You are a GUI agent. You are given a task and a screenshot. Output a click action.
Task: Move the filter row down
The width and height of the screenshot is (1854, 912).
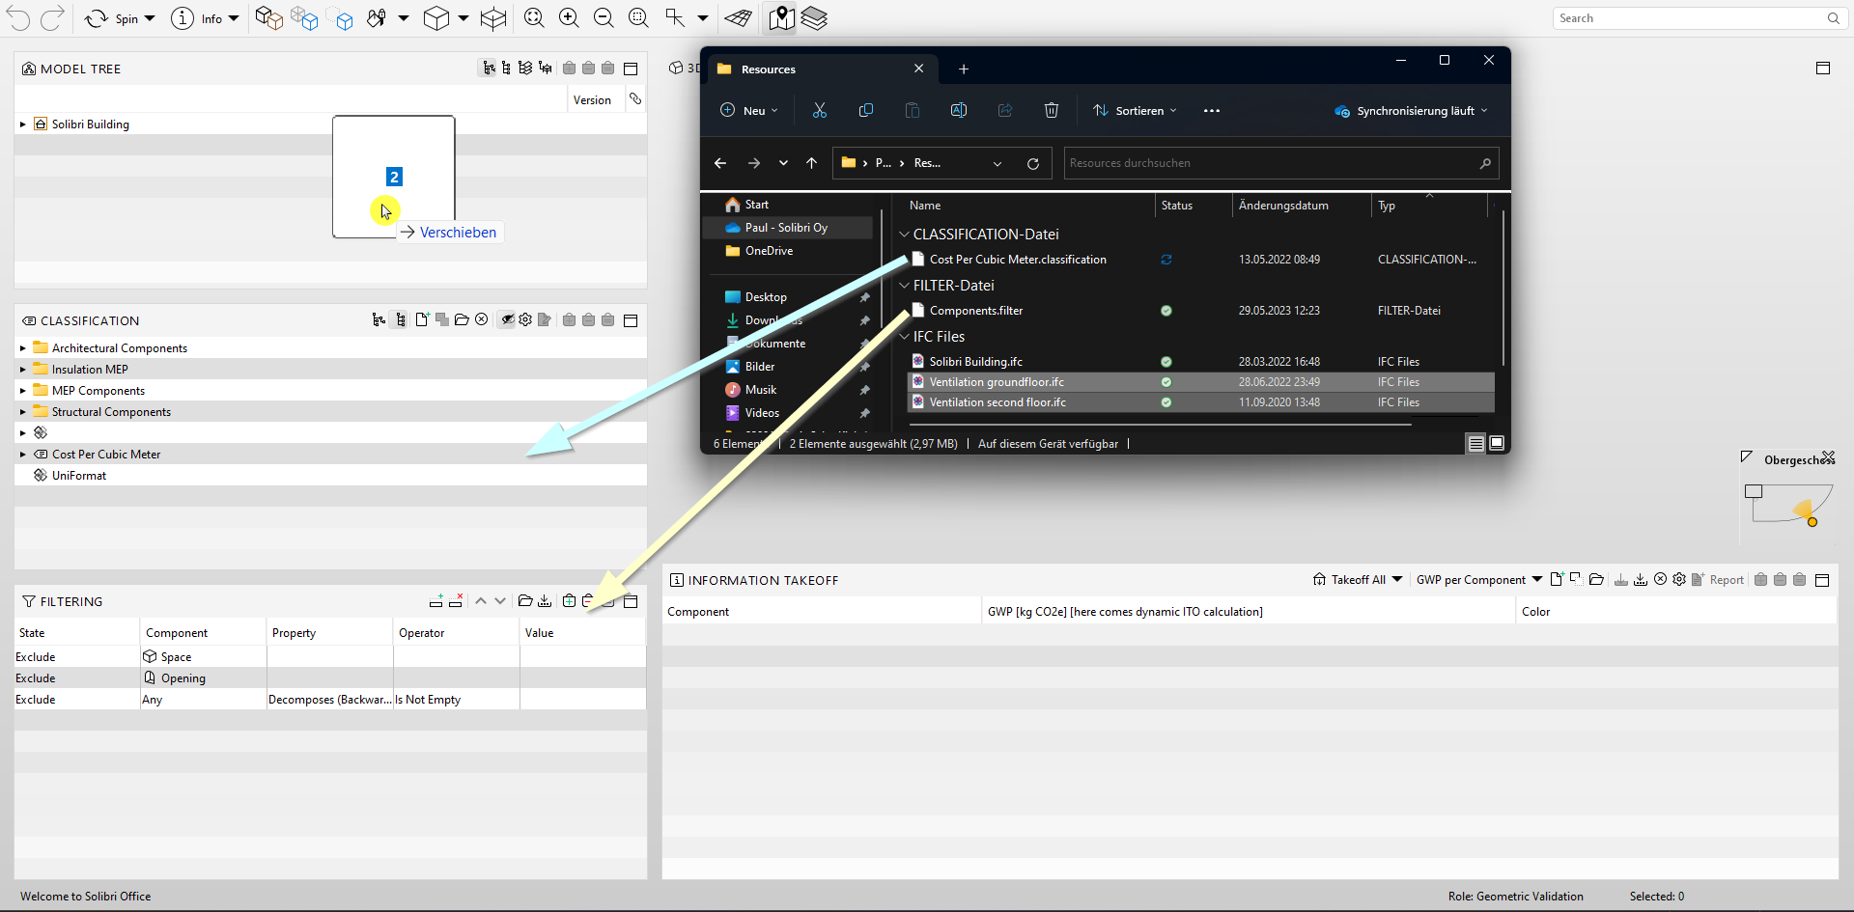[500, 601]
